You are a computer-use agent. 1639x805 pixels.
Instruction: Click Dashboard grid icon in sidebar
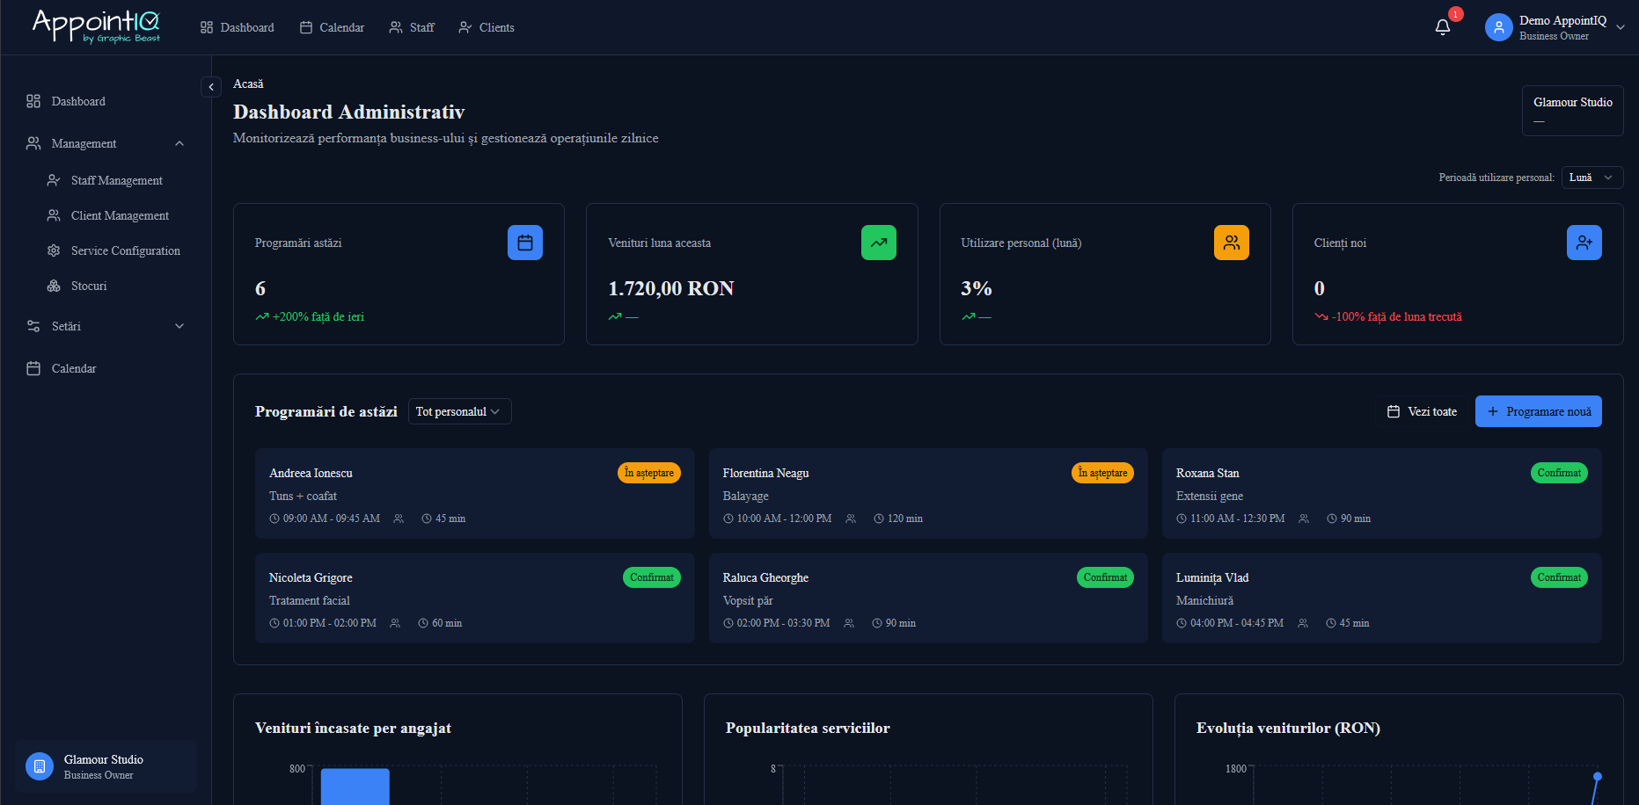(x=33, y=101)
